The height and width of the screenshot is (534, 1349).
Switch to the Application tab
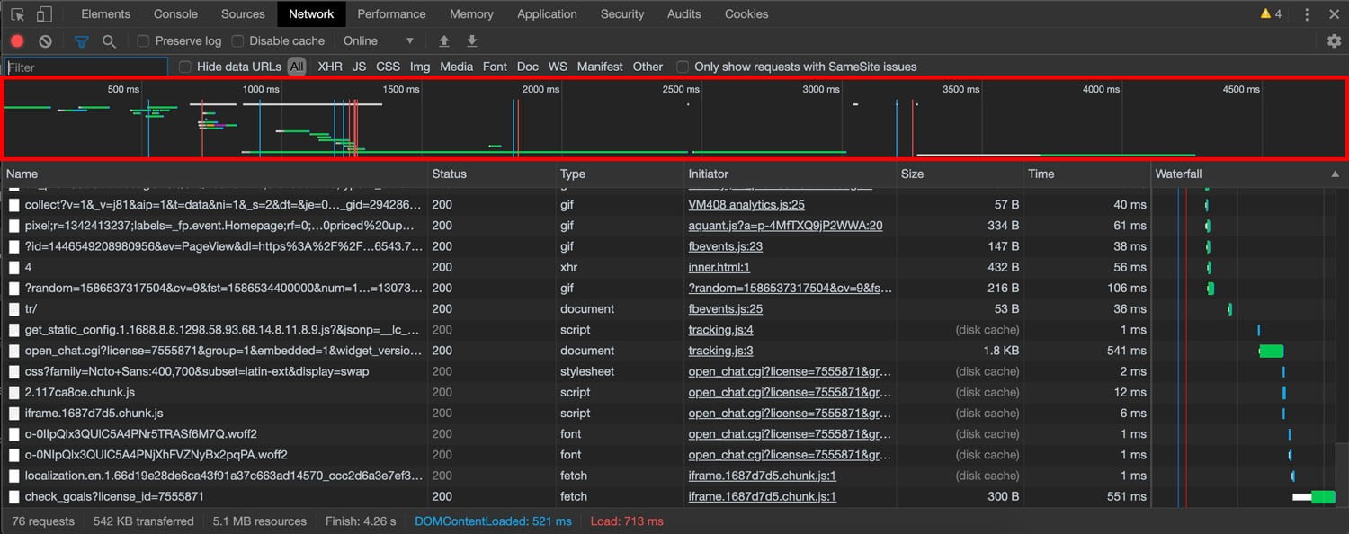(547, 13)
